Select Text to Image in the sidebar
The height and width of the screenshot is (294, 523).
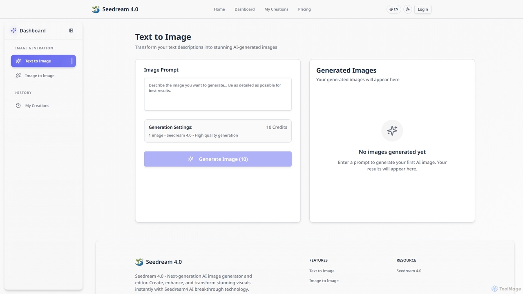(43, 61)
